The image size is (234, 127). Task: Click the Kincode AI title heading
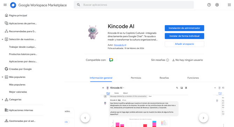pyautogui.click(x=121, y=26)
